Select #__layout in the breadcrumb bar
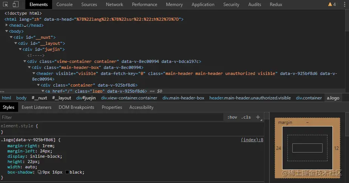 pos(62,98)
